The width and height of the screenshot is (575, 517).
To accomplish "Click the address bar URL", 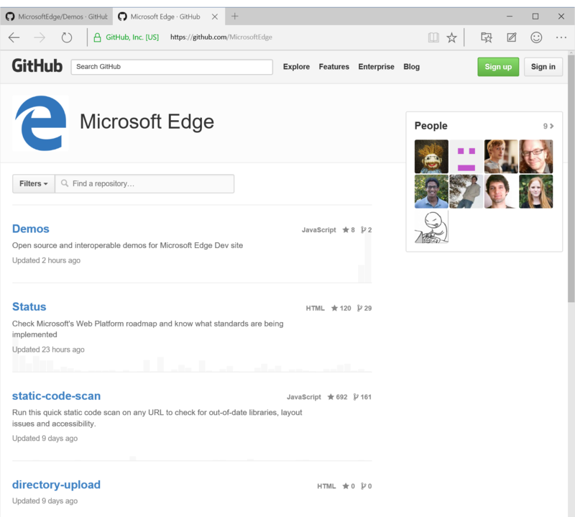I will [221, 37].
